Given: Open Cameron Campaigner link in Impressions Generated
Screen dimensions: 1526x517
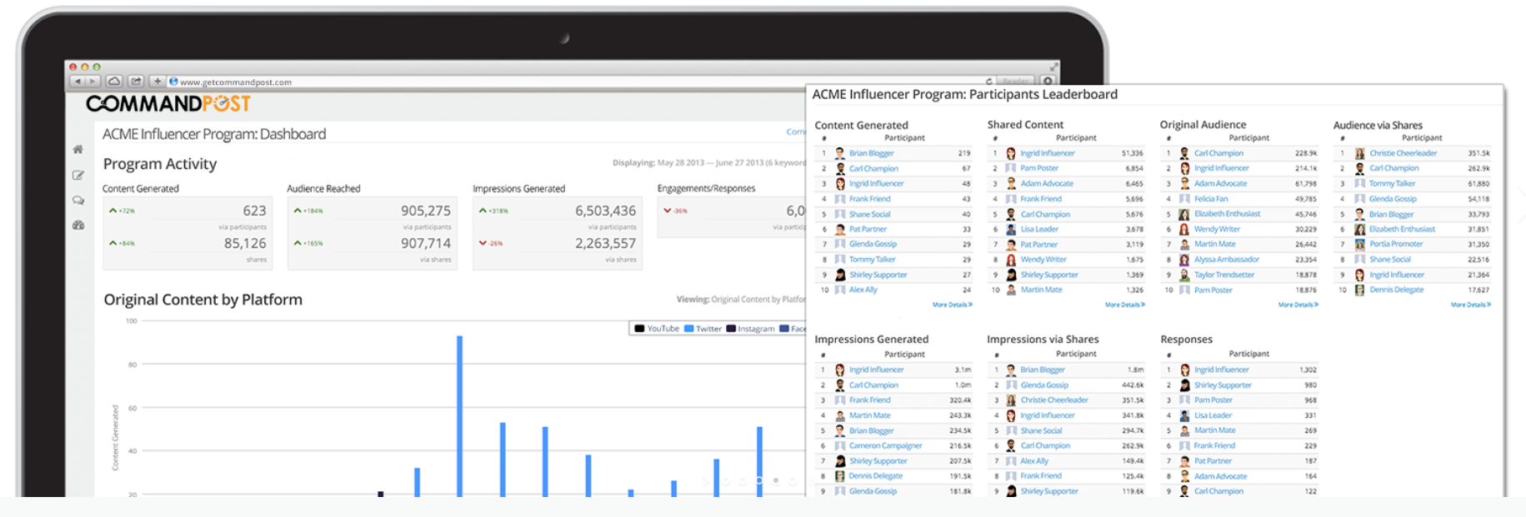Looking at the screenshot, I should pyautogui.click(x=886, y=445).
